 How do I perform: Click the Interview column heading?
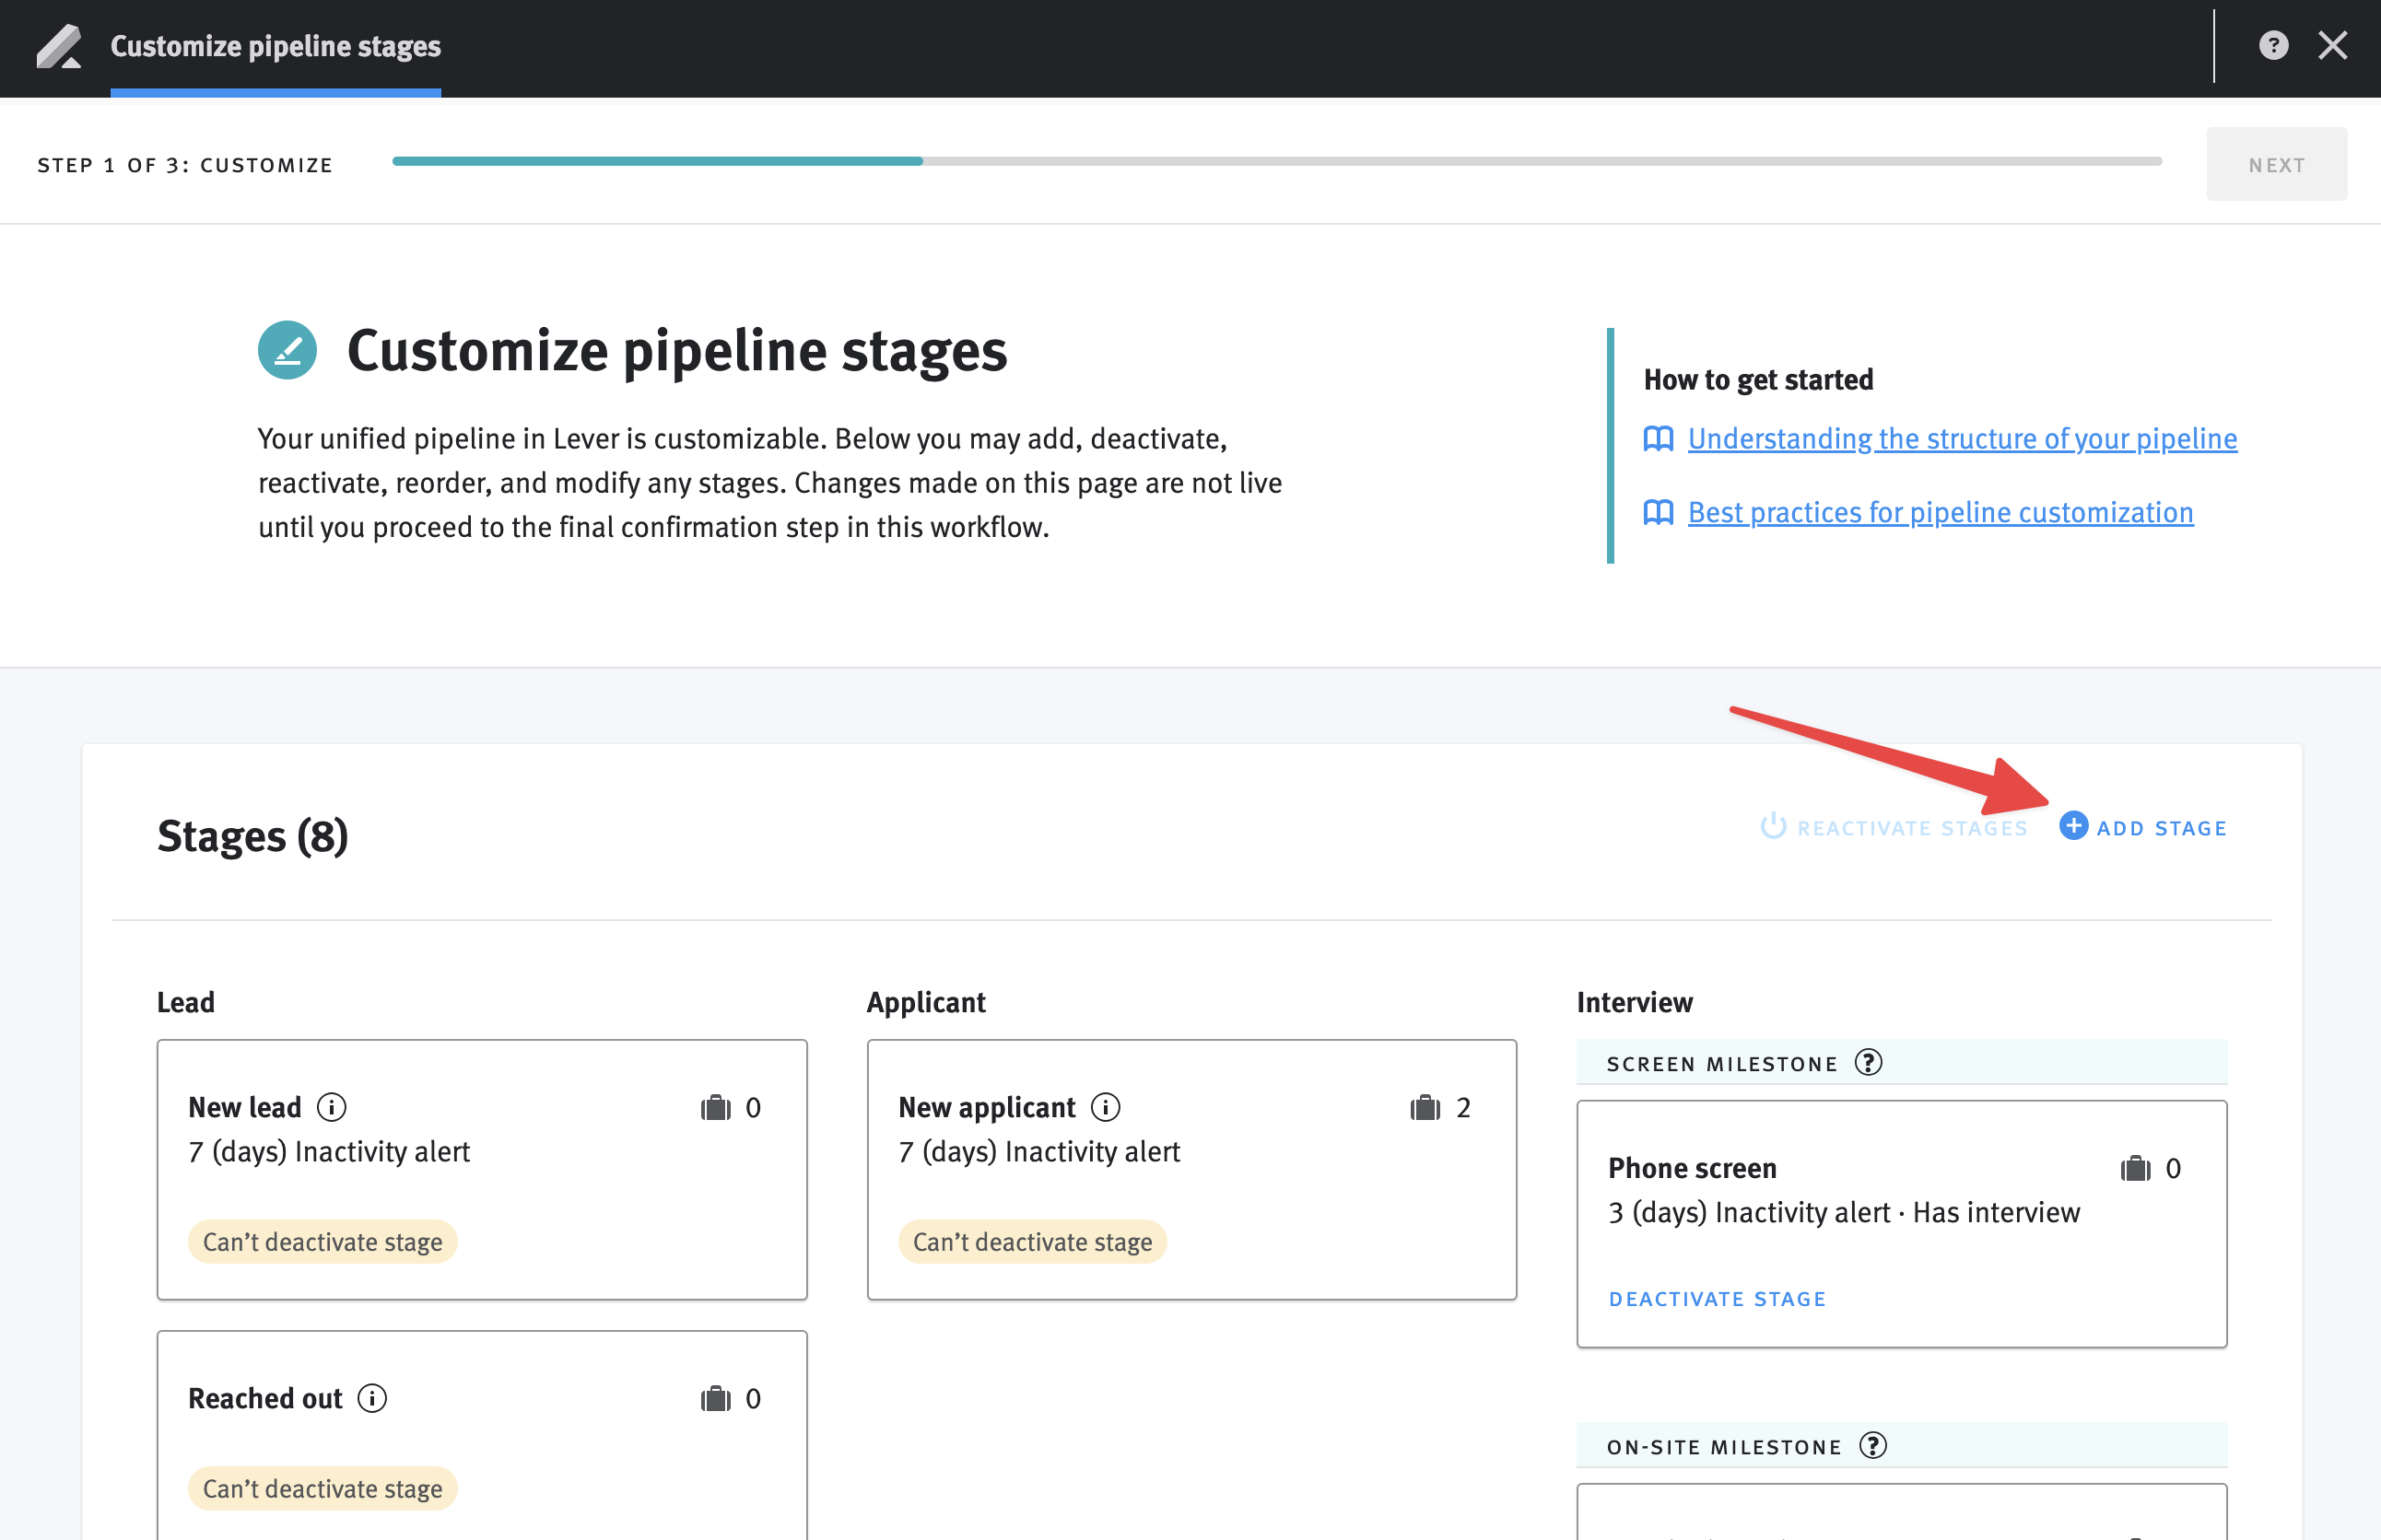(1635, 1002)
